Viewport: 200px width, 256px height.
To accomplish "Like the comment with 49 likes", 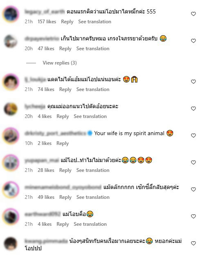I will pyautogui.click(x=193, y=189).
